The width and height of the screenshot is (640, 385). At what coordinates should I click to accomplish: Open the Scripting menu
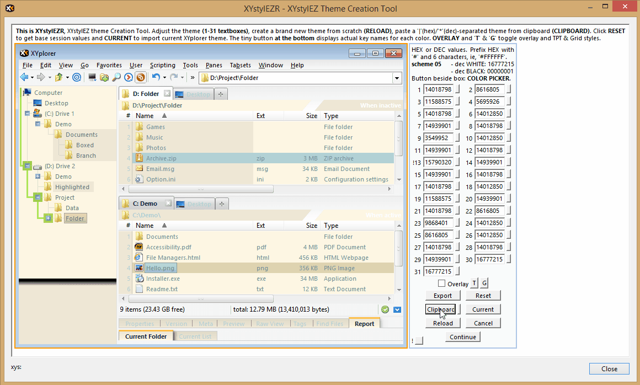pyautogui.click(x=162, y=65)
